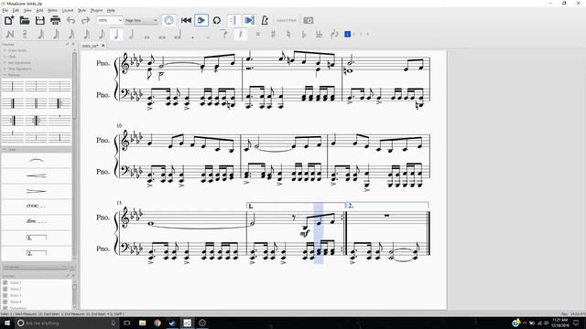Flip stem direction of selected note
586x329 pixels.
pyautogui.click(x=334, y=35)
